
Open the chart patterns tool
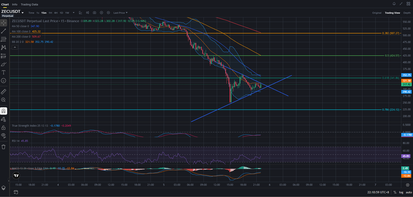[3, 47]
